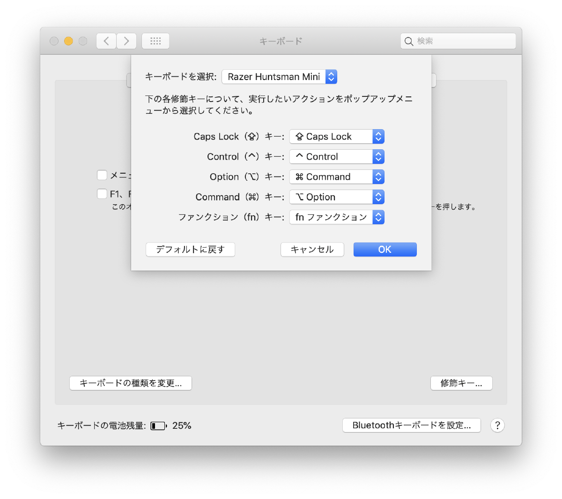Open the Razer Huntsman Mini keyboard dropdown
Screen dimensions: 562x499
279,77
